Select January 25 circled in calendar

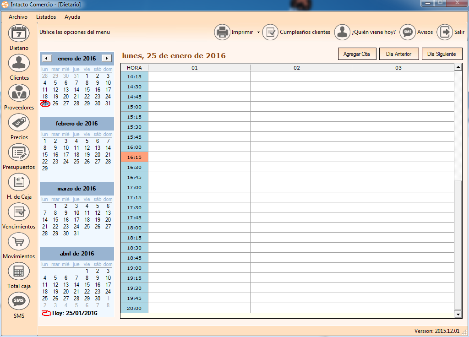(x=45, y=103)
